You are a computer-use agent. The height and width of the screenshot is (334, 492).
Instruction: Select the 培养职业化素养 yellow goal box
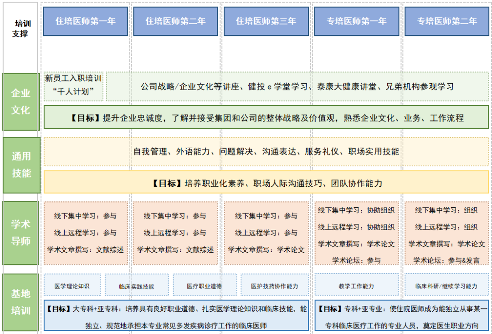[x=266, y=183]
